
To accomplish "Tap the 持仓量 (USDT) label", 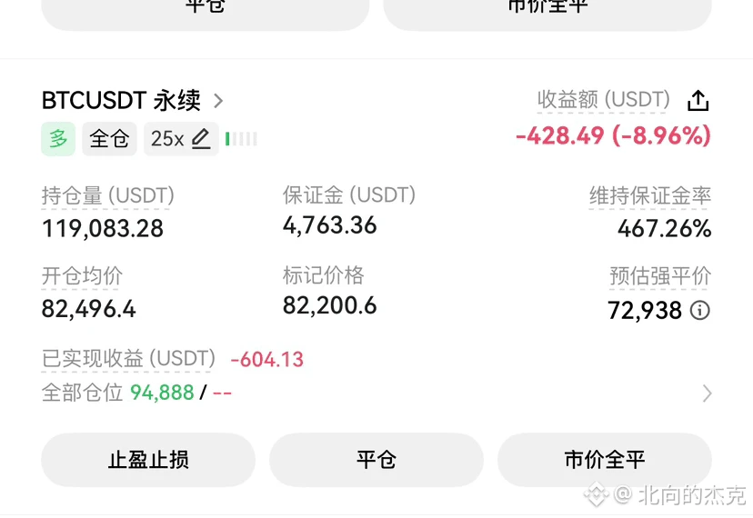I will (107, 196).
